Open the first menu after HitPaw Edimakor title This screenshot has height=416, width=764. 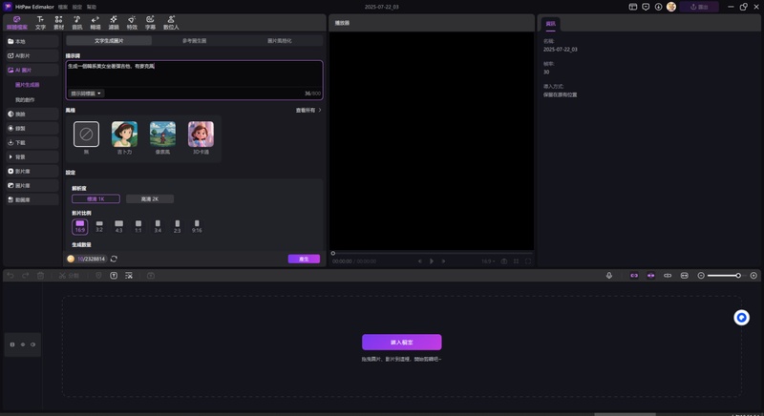63,7
